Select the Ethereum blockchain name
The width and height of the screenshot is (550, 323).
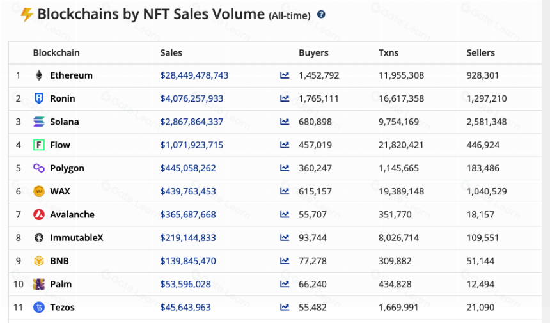point(71,75)
